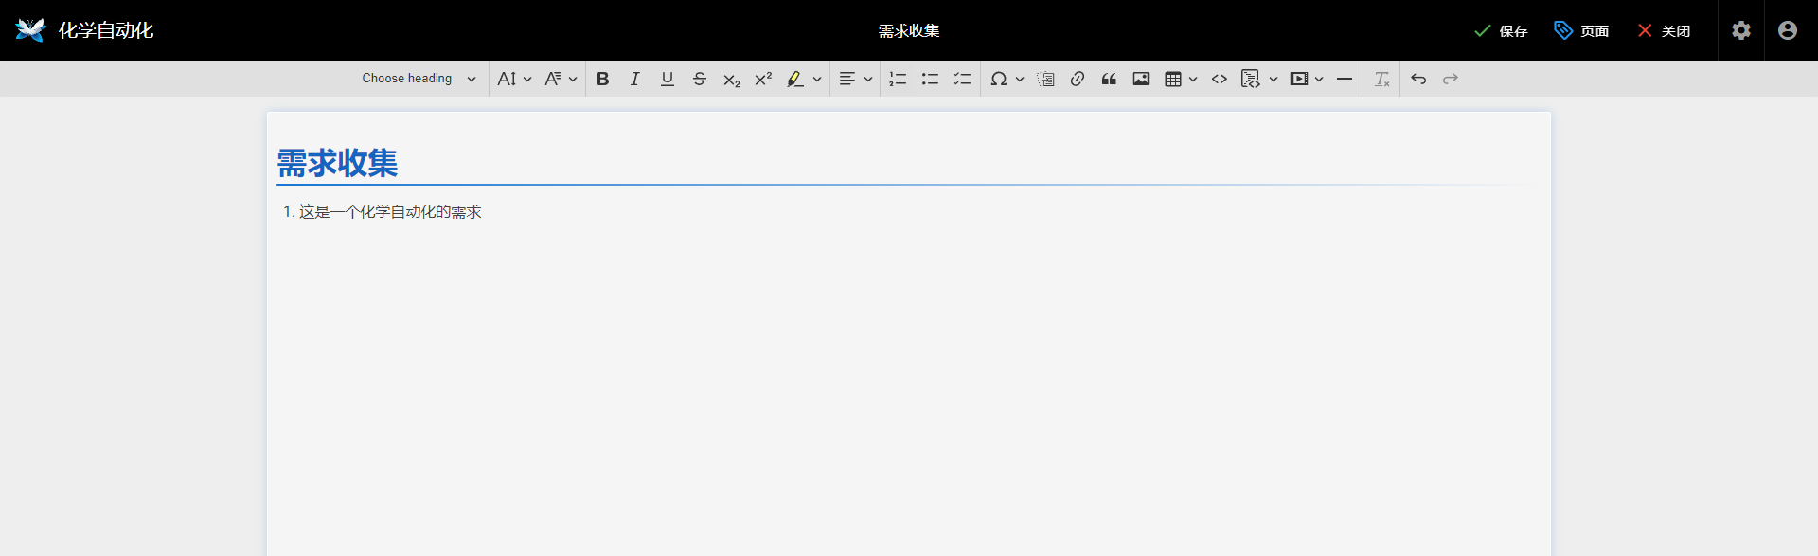1818x556 pixels.
Task: Expand the font size dropdown
Action: pos(514,79)
